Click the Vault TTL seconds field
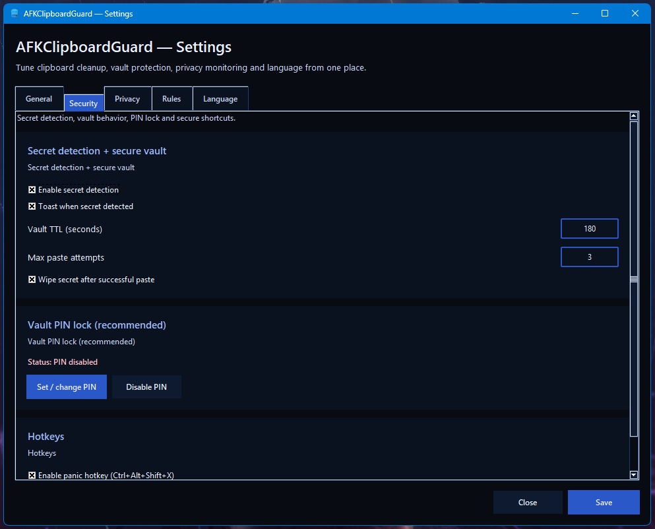The height and width of the screenshot is (529, 655). [x=589, y=229]
